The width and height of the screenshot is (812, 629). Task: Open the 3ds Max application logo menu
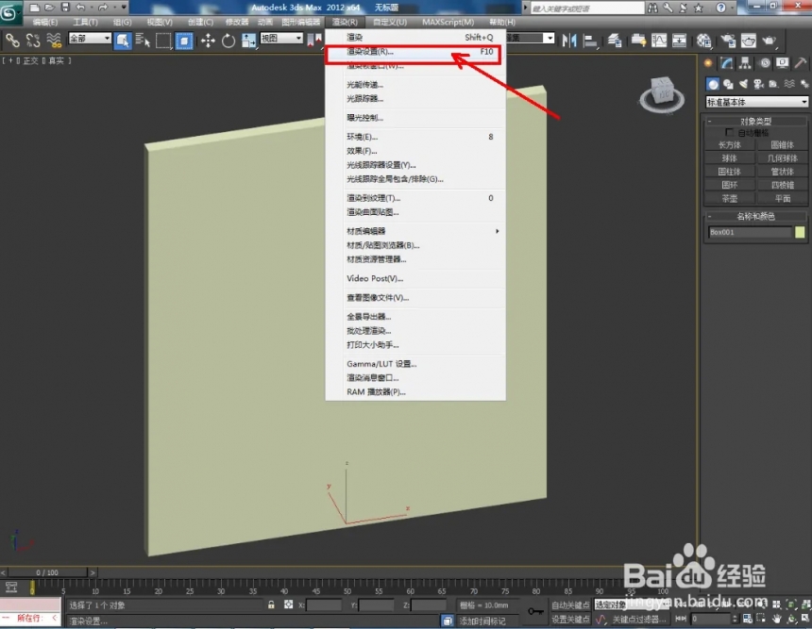pos(9,13)
